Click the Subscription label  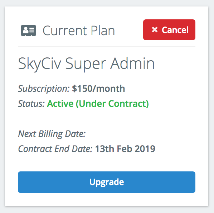tap(44, 89)
